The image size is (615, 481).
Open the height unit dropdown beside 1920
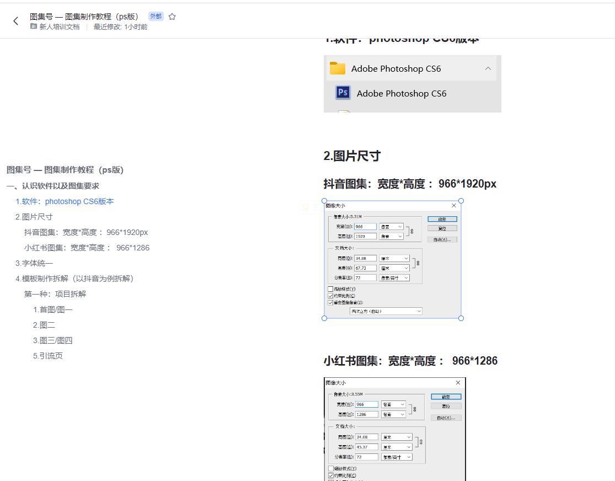coord(392,236)
